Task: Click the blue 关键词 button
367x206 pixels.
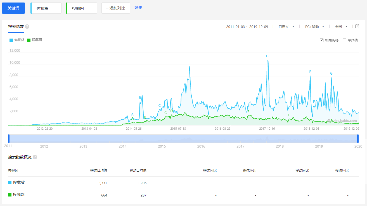Action: [x=13, y=8]
